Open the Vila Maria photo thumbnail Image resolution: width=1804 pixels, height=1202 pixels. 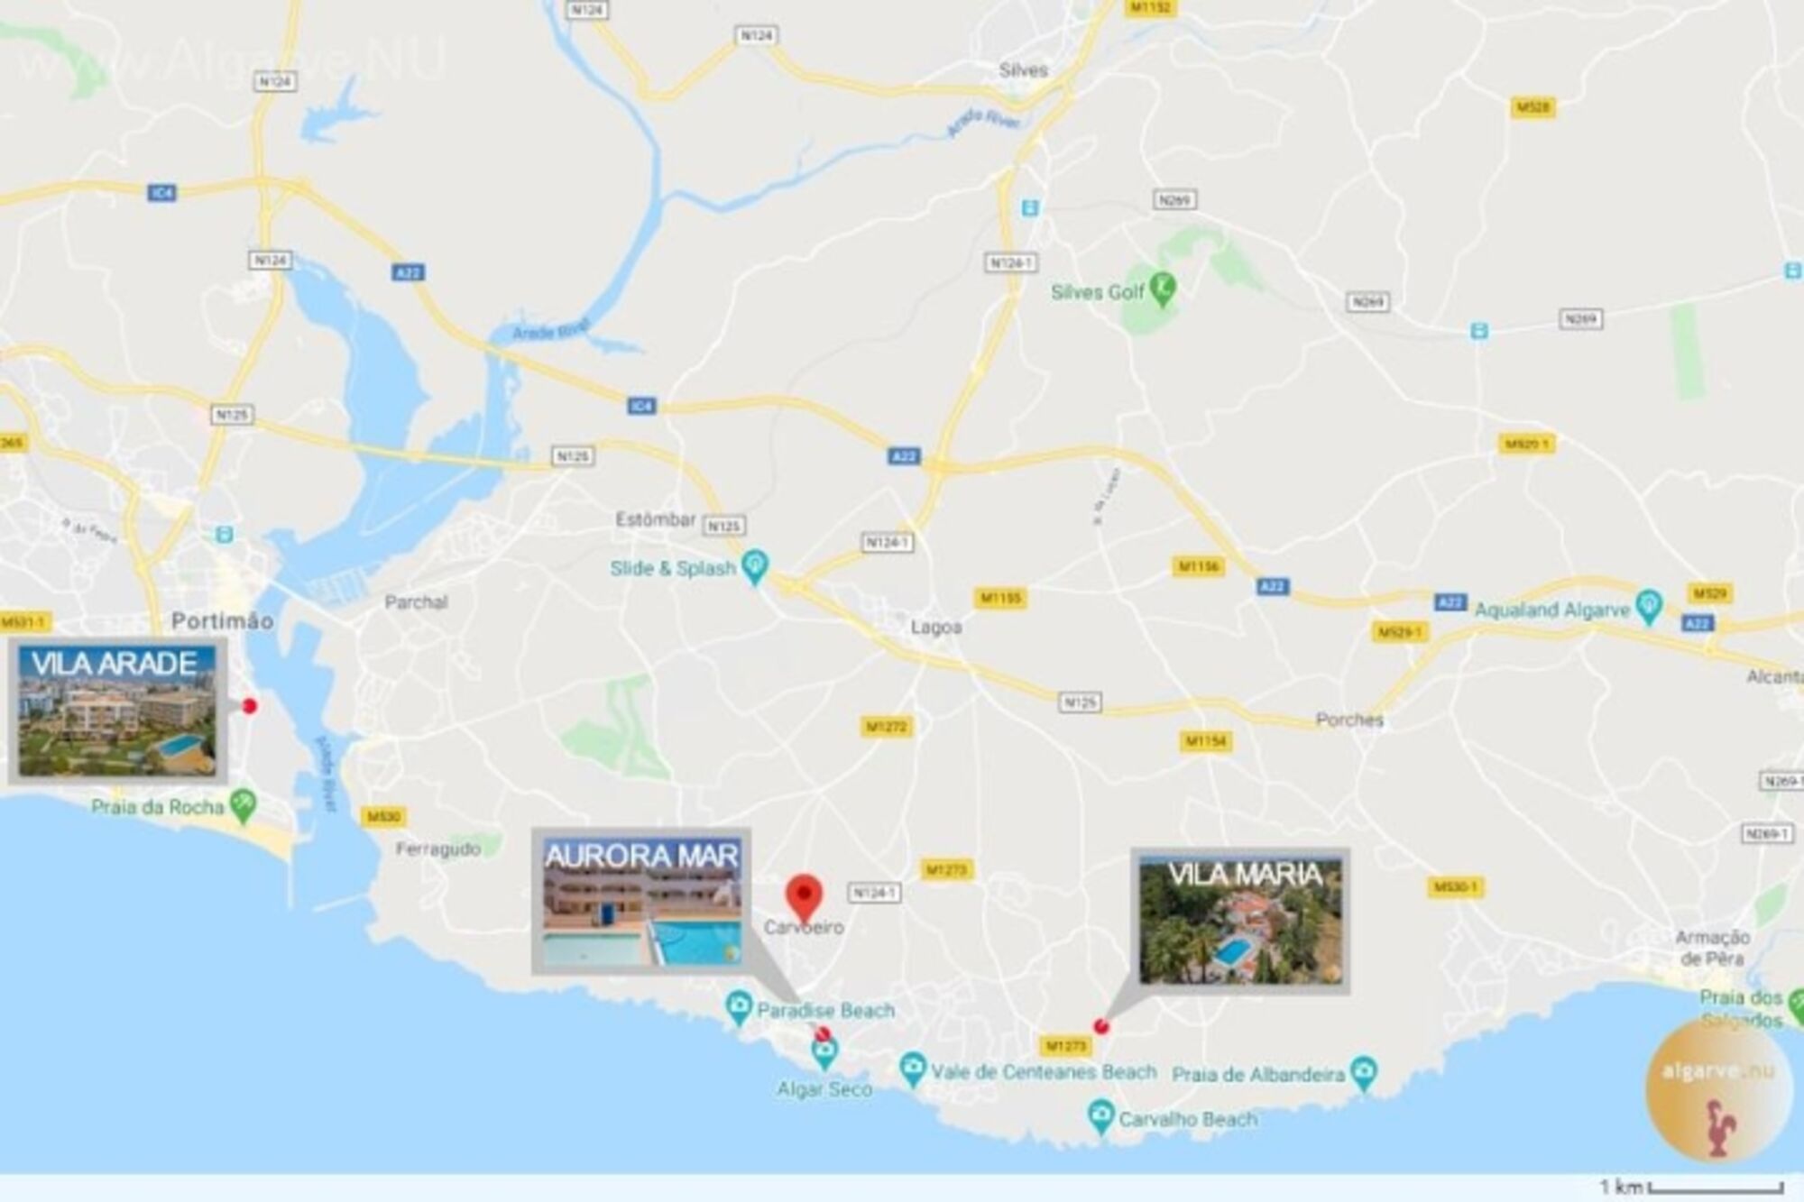coord(1240,921)
